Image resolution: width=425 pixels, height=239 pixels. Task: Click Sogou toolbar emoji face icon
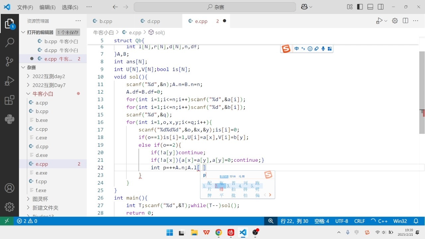click(x=310, y=49)
